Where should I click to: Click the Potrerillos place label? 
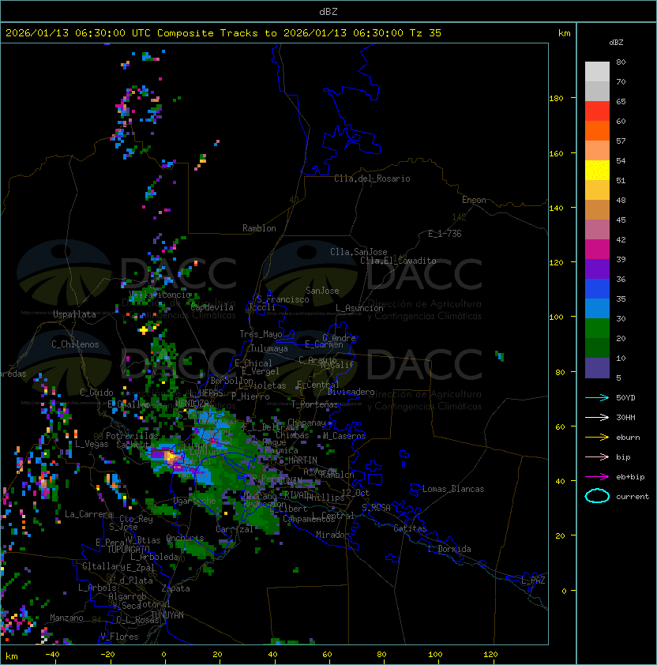(132, 436)
